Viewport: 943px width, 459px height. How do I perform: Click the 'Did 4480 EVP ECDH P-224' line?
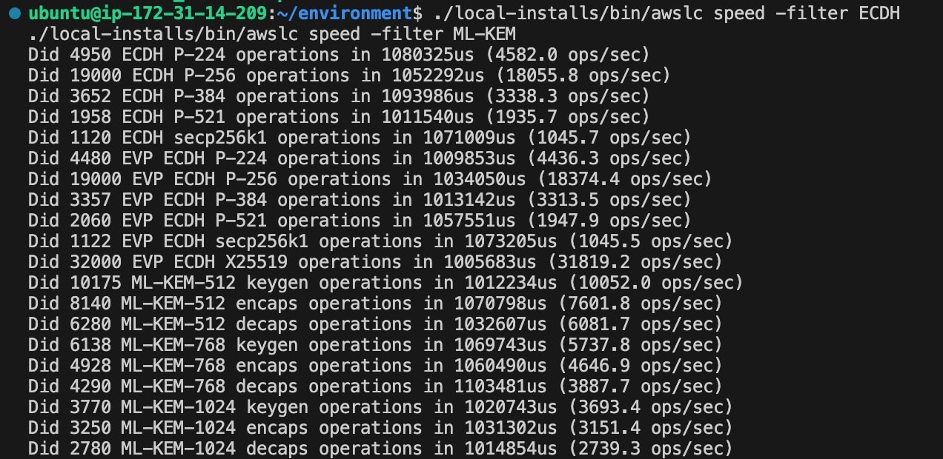(360, 158)
